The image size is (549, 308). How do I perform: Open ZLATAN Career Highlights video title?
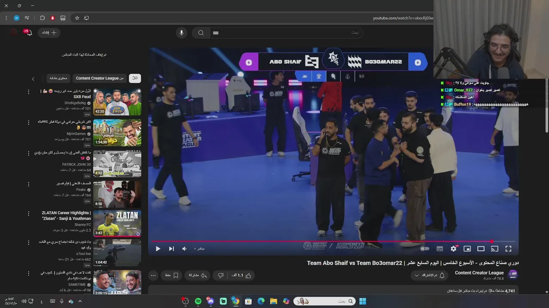(x=66, y=216)
